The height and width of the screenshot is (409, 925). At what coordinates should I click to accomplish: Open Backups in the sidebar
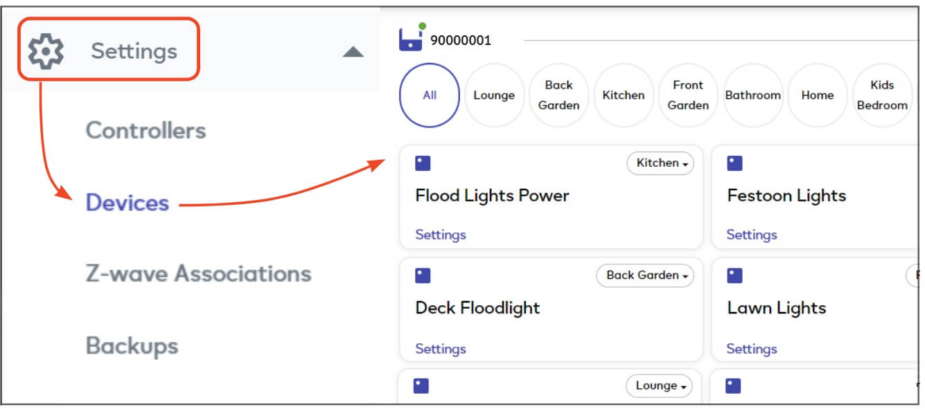[132, 345]
